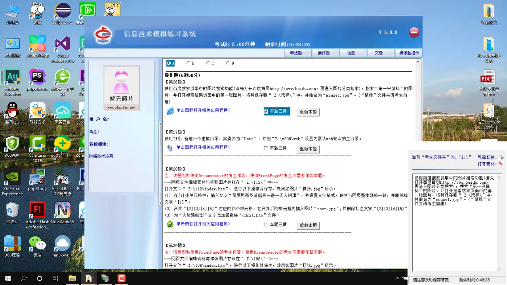The width and height of the screenshot is (507, 285).
Task: Open PanDownload desktop shortcut
Action: click(63, 247)
